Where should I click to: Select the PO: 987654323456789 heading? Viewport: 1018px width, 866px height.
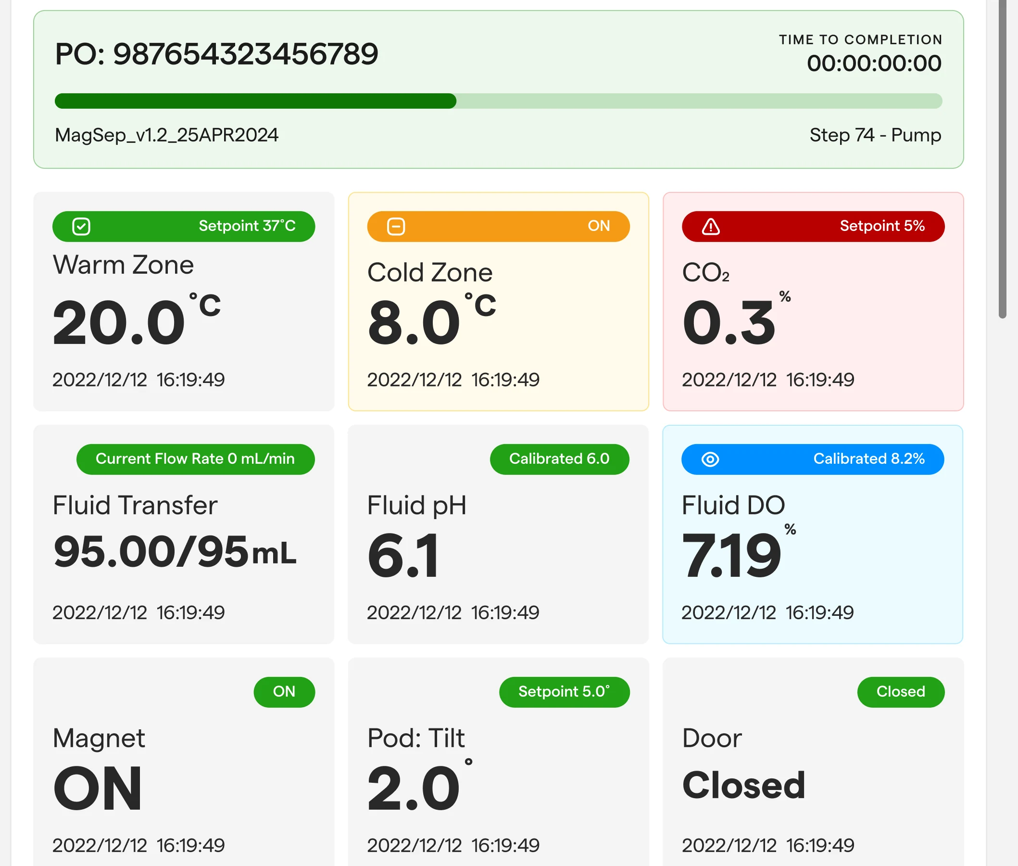pos(216,54)
